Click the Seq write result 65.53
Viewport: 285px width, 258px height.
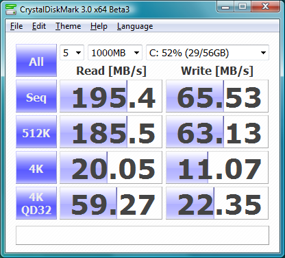pyautogui.click(x=217, y=96)
